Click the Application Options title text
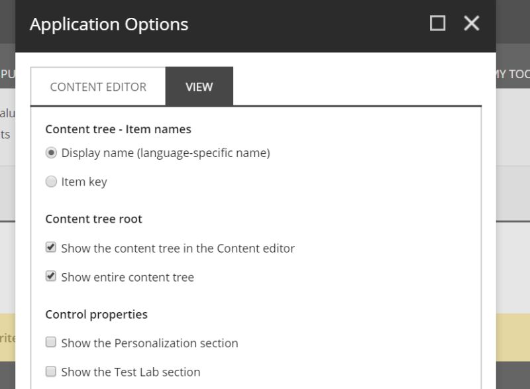This screenshot has height=389, width=530. click(109, 25)
